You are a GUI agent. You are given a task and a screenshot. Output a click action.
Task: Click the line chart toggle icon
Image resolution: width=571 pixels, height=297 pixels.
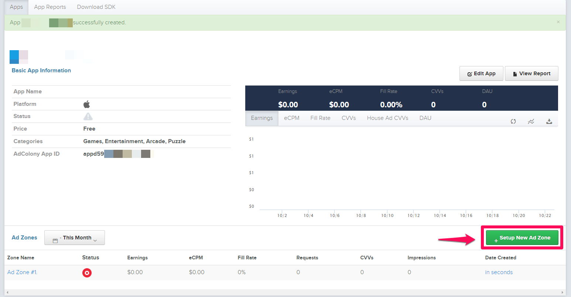(x=531, y=121)
